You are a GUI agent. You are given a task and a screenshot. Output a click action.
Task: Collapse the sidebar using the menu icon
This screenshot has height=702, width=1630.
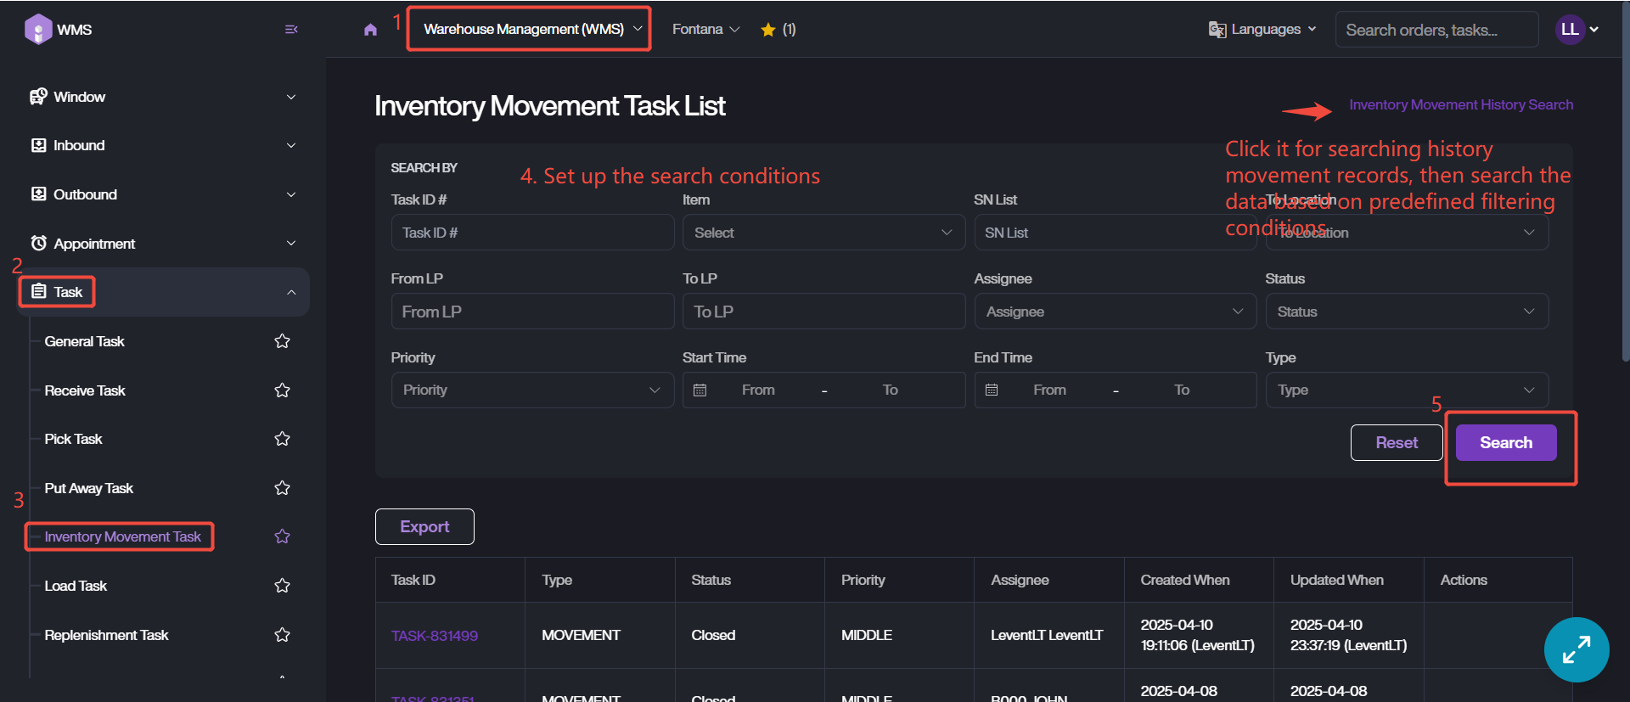click(291, 30)
